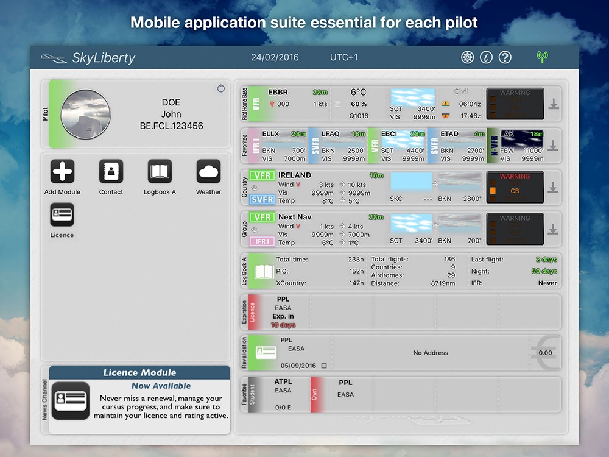609x457 pixels.
Task: Click the download arrow on EBBR row
Action: point(554,104)
